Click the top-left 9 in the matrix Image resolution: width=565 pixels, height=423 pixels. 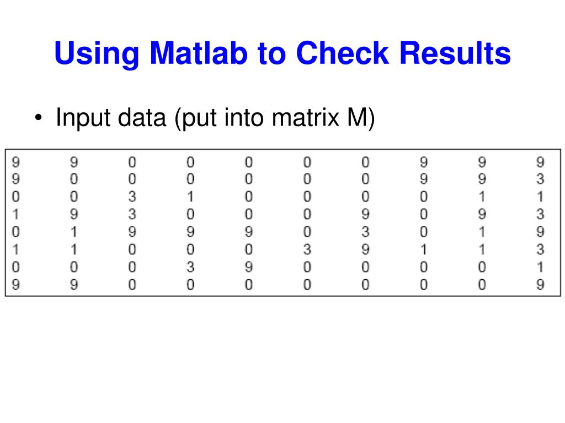pyautogui.click(x=15, y=162)
